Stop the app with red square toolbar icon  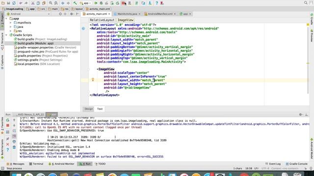coord(123,3)
